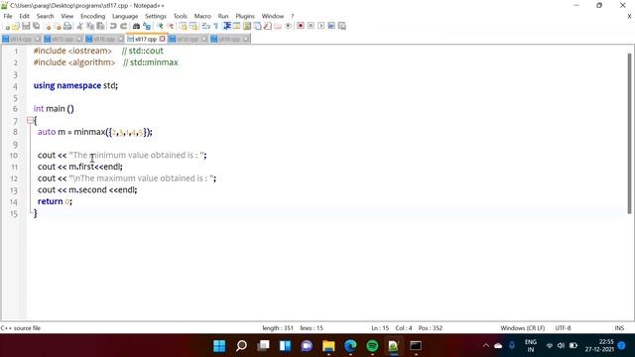The height and width of the screenshot is (357, 635).
Task: Toggle synchronize horizontal scrolling
Action: tap(193, 27)
